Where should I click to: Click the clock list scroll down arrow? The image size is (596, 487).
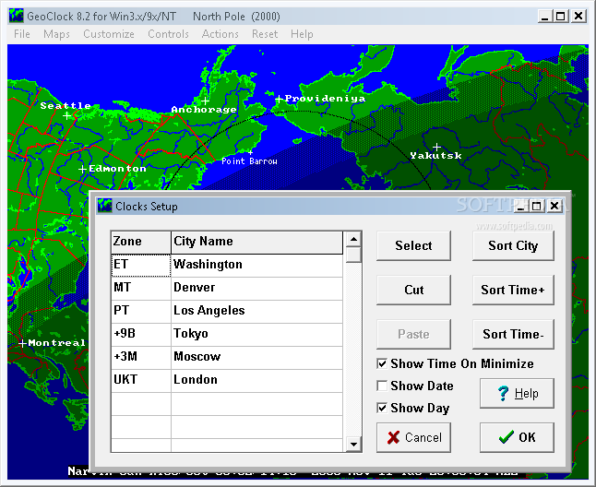pyautogui.click(x=353, y=444)
